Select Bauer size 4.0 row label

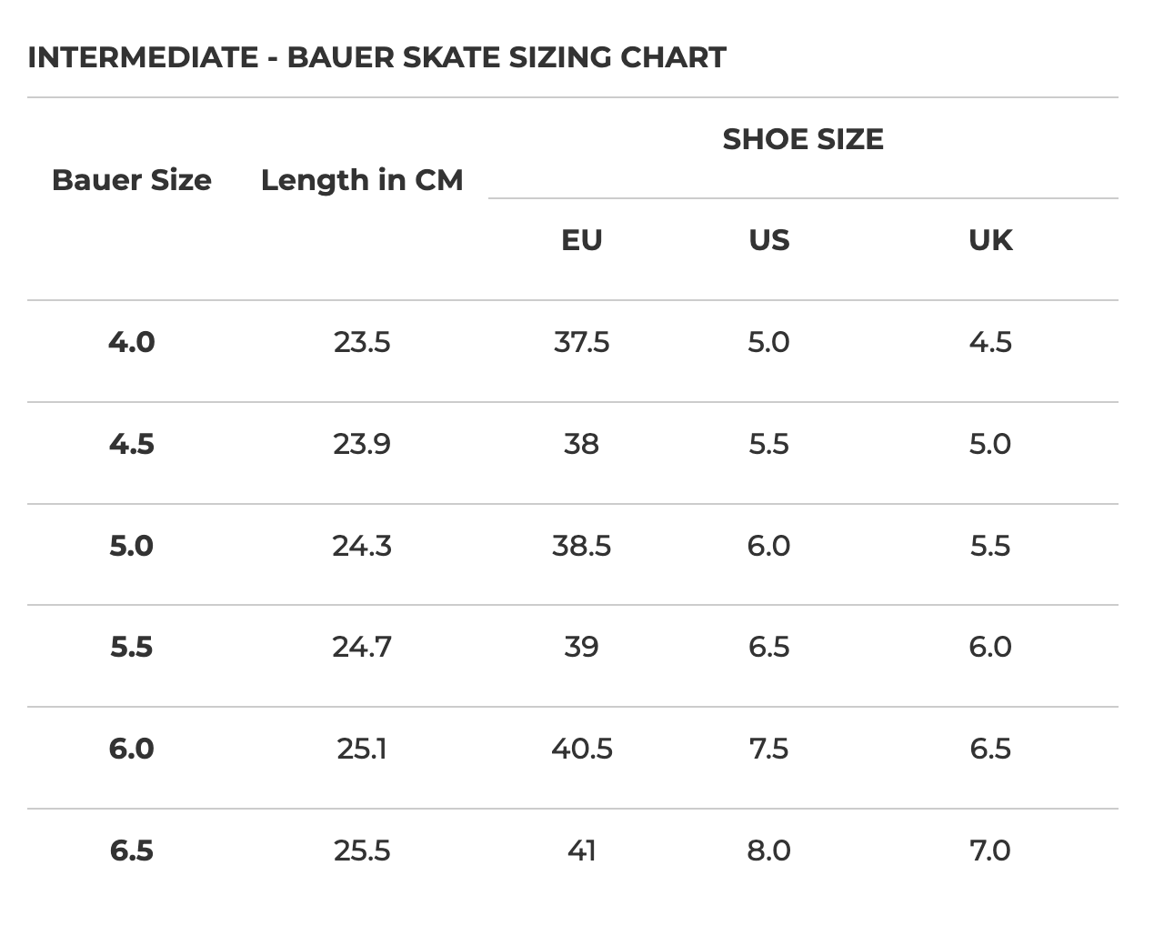(x=132, y=342)
